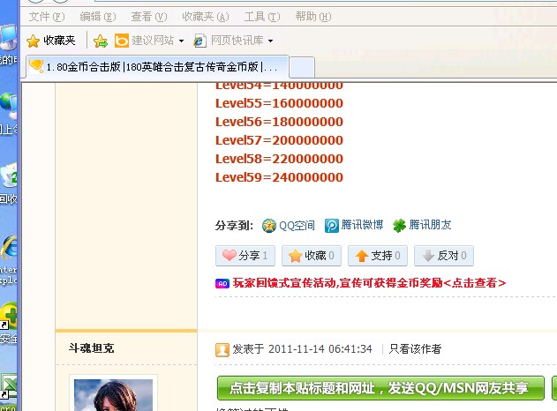Viewport: 557px width, 411px height.
Task: Open the 编辑(E) menu
Action: [x=98, y=17]
